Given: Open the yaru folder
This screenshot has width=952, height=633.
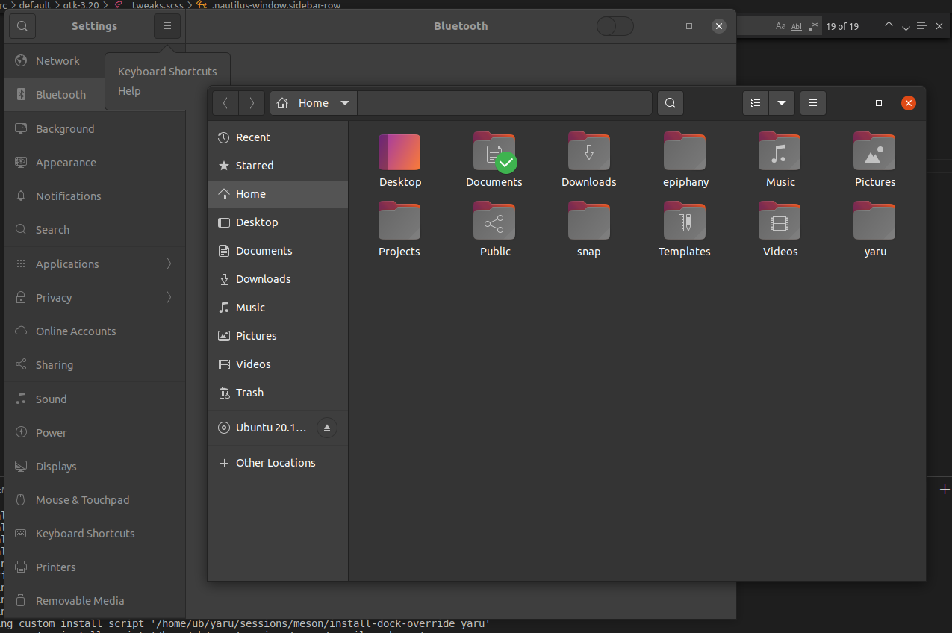Looking at the screenshot, I should coord(874,221).
